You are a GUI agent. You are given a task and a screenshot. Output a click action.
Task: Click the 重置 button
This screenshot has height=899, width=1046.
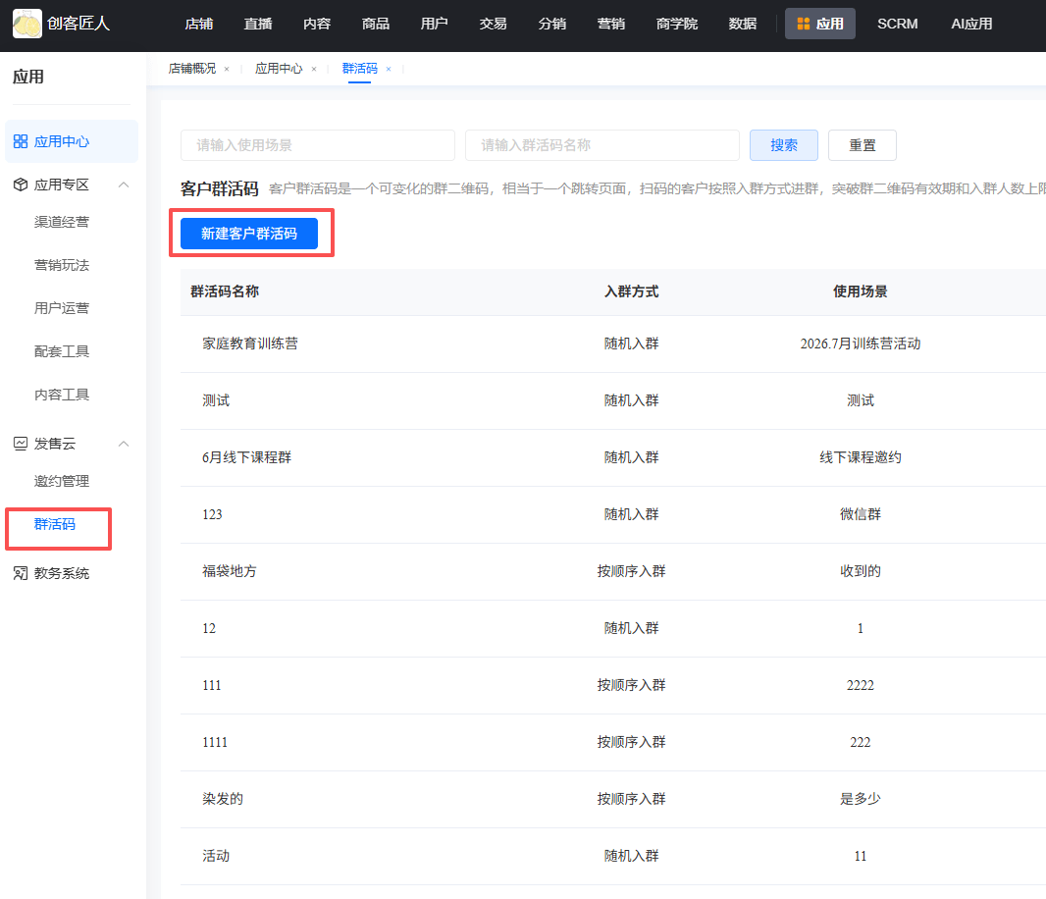point(862,145)
